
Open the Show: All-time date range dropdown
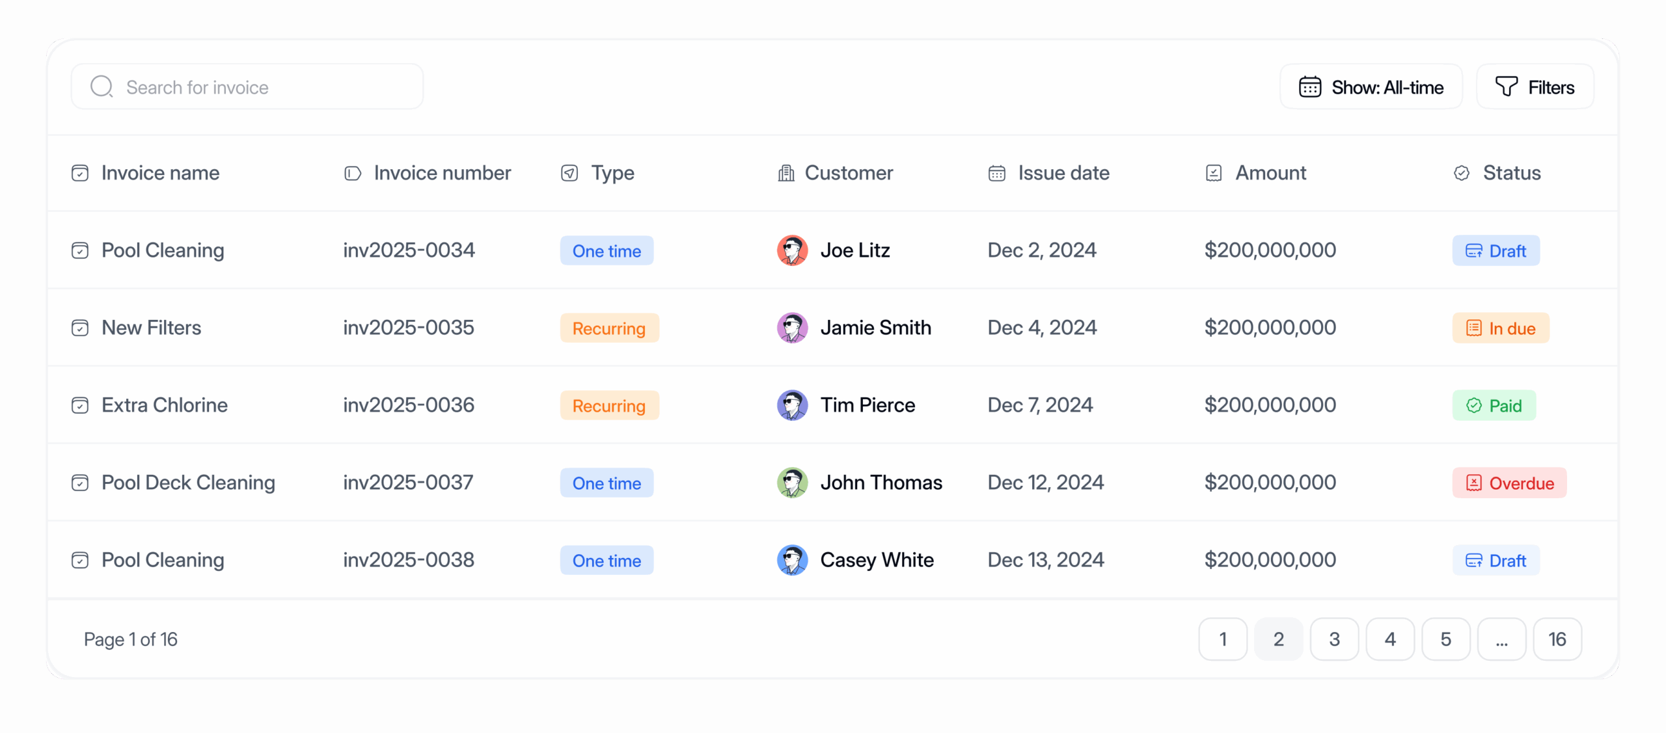1371,87
